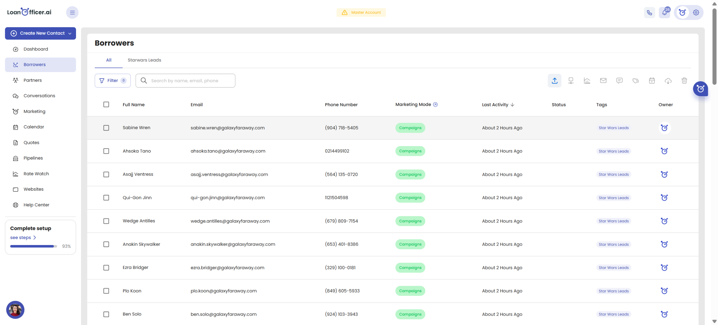Click the upload contacts toolbar icon

554,81
